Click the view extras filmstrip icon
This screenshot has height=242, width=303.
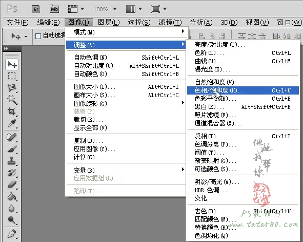(73, 9)
